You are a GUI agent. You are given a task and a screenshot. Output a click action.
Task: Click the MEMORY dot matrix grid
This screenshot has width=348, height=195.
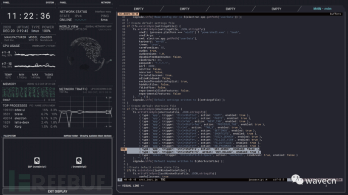pos(29,92)
